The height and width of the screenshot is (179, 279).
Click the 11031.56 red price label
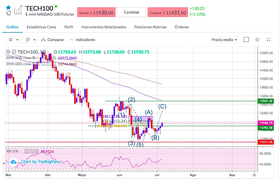[266, 142]
